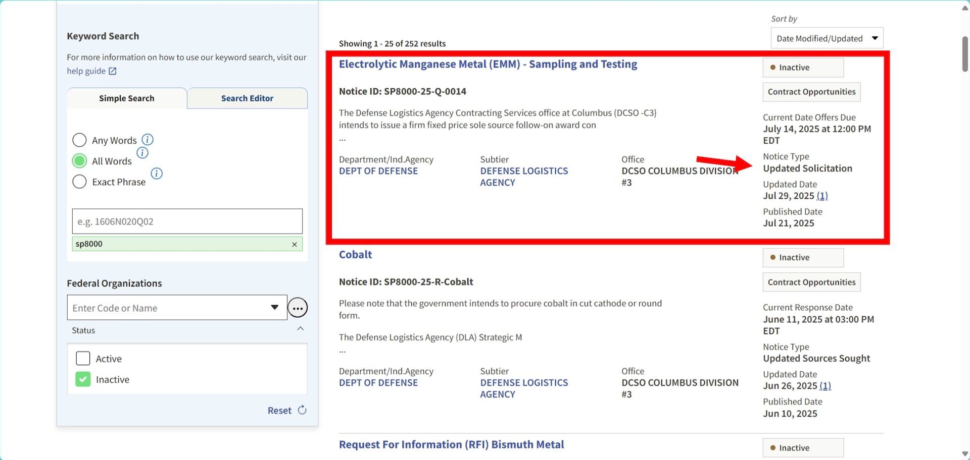
Task: Click info icon beside Exact Phrase
Action: (x=157, y=174)
